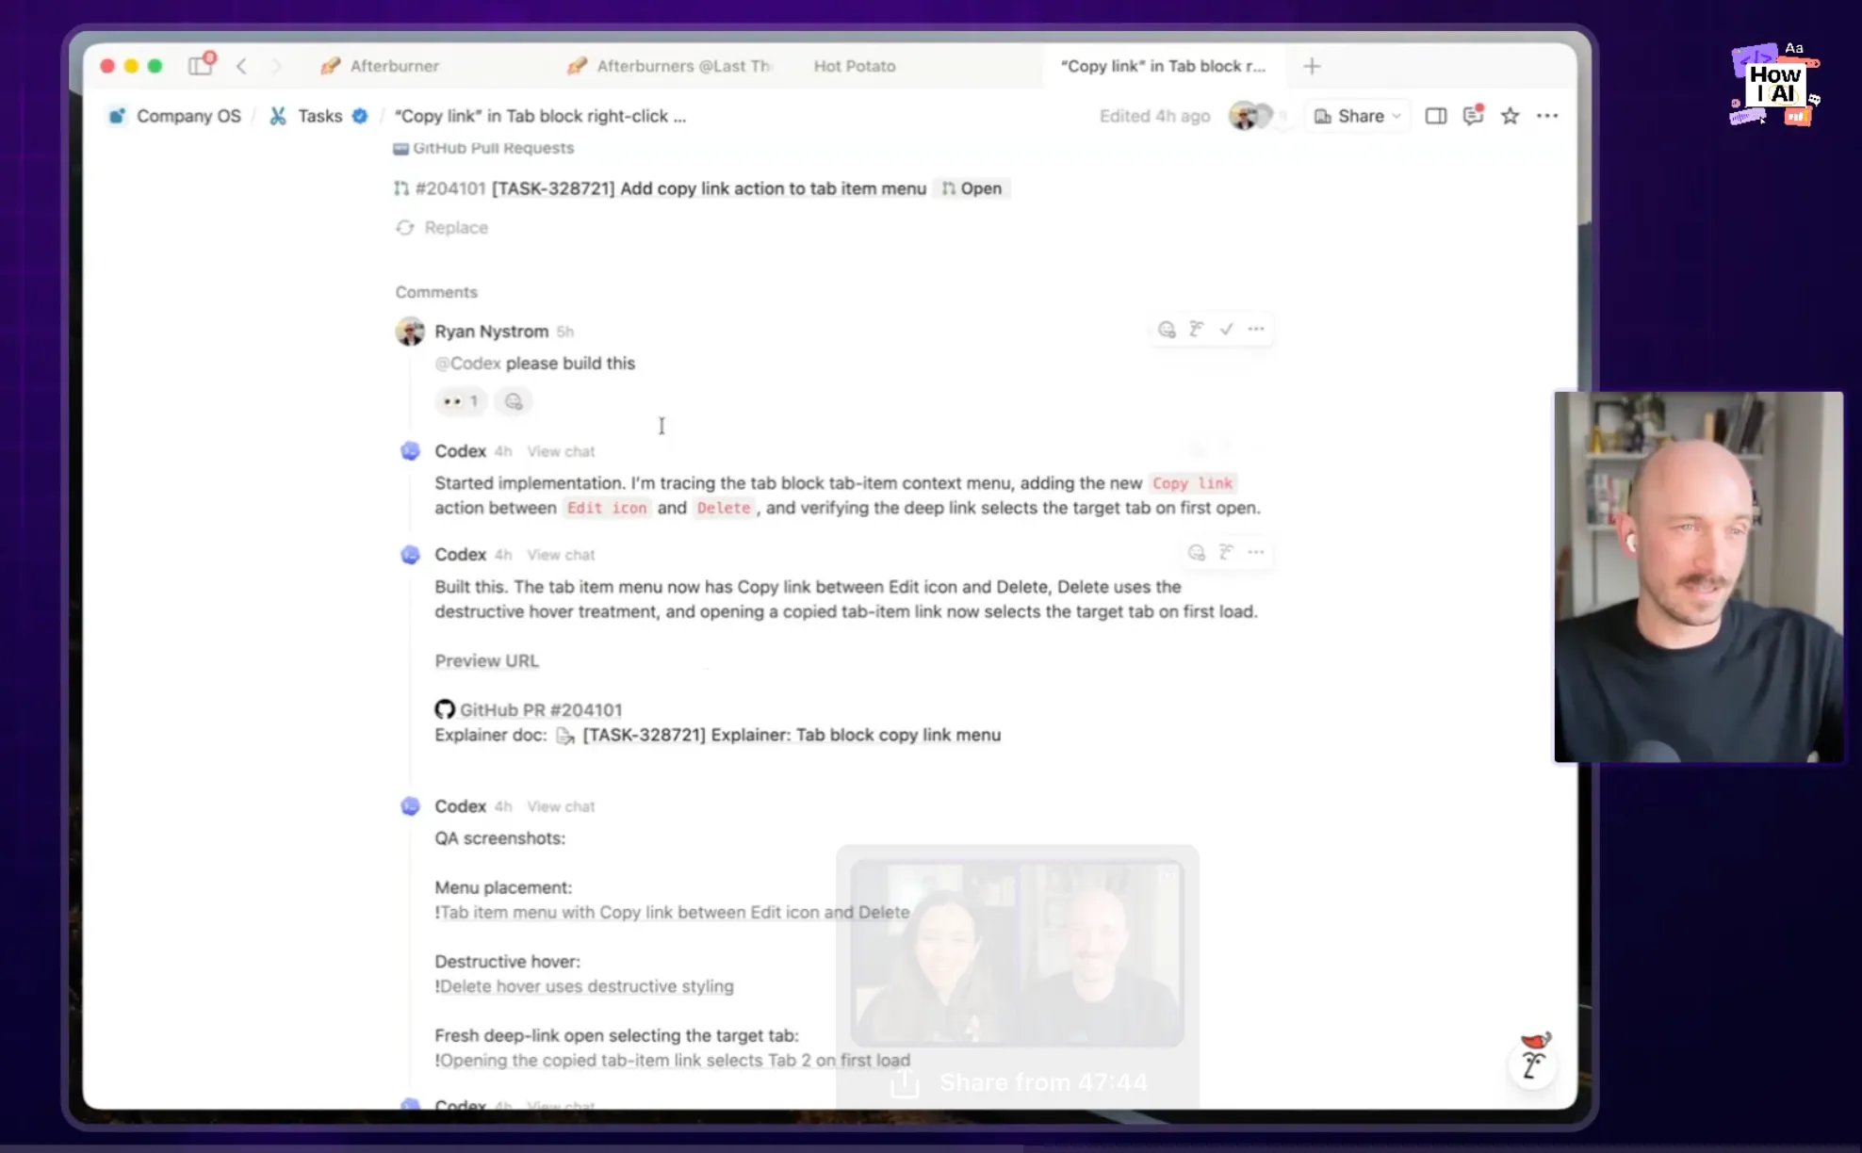
Task: Click the Edit icon code chip
Action: coord(607,508)
